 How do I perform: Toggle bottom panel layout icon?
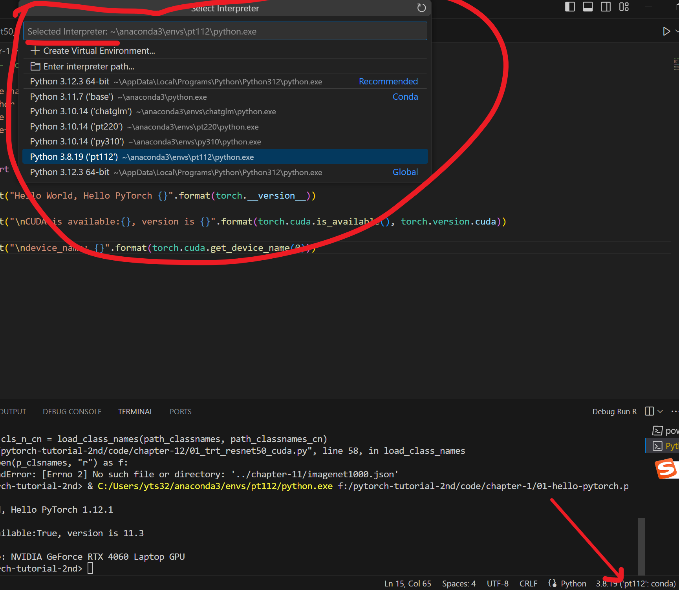(x=588, y=7)
